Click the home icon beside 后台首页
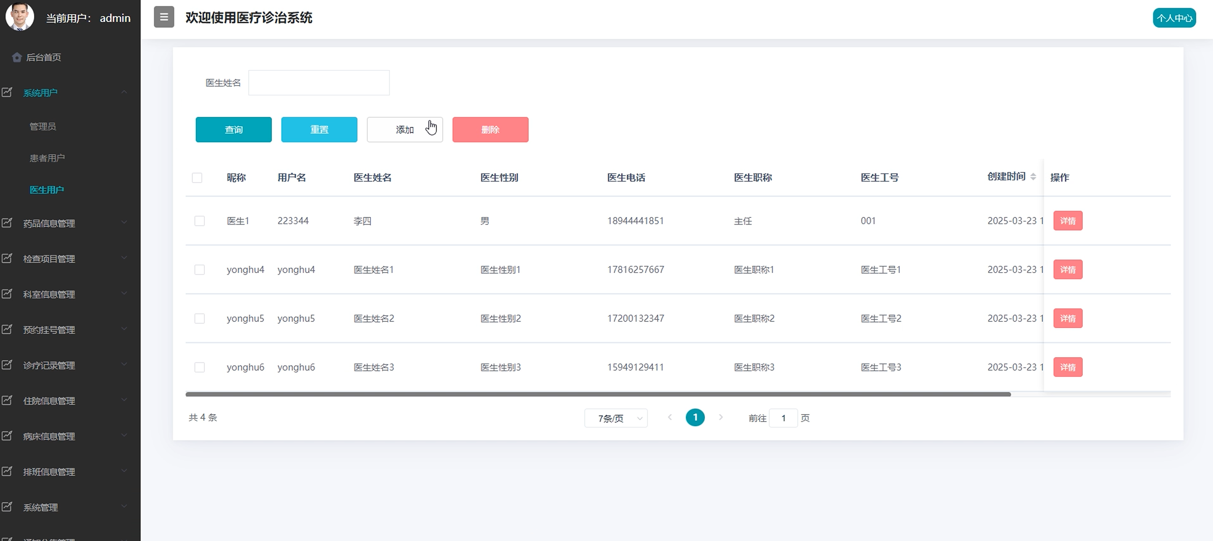This screenshot has width=1213, height=541. (x=17, y=57)
